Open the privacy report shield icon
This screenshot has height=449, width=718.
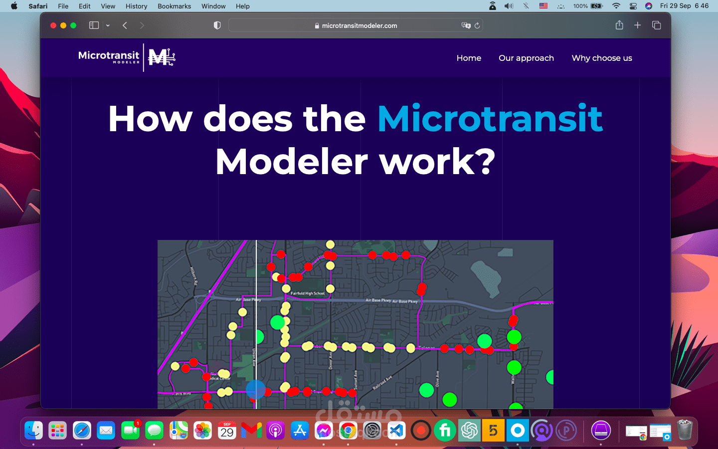(x=217, y=25)
